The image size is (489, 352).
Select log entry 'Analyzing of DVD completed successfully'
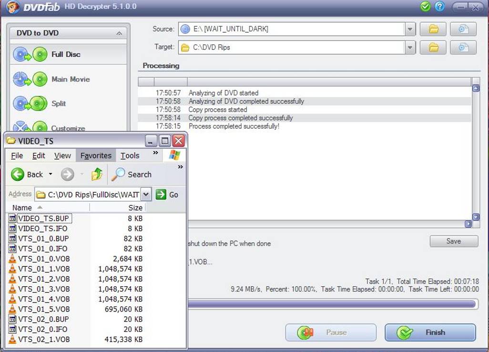[305, 101]
